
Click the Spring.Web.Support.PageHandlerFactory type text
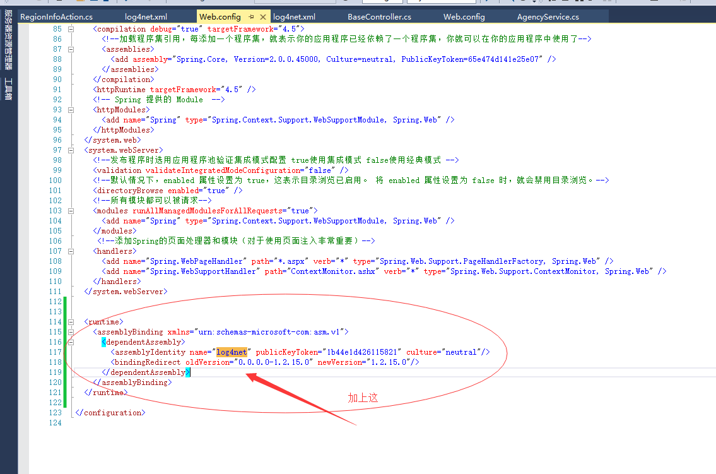462,261
